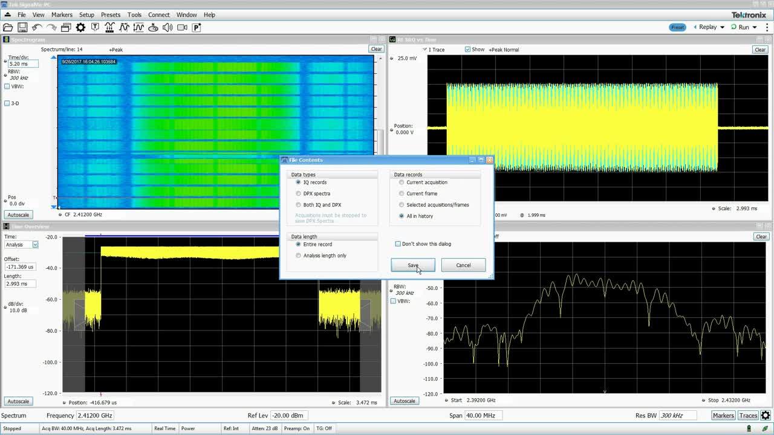This screenshot has width=774, height=435.
Task: Select the All in history radio button
Action: 401,216
